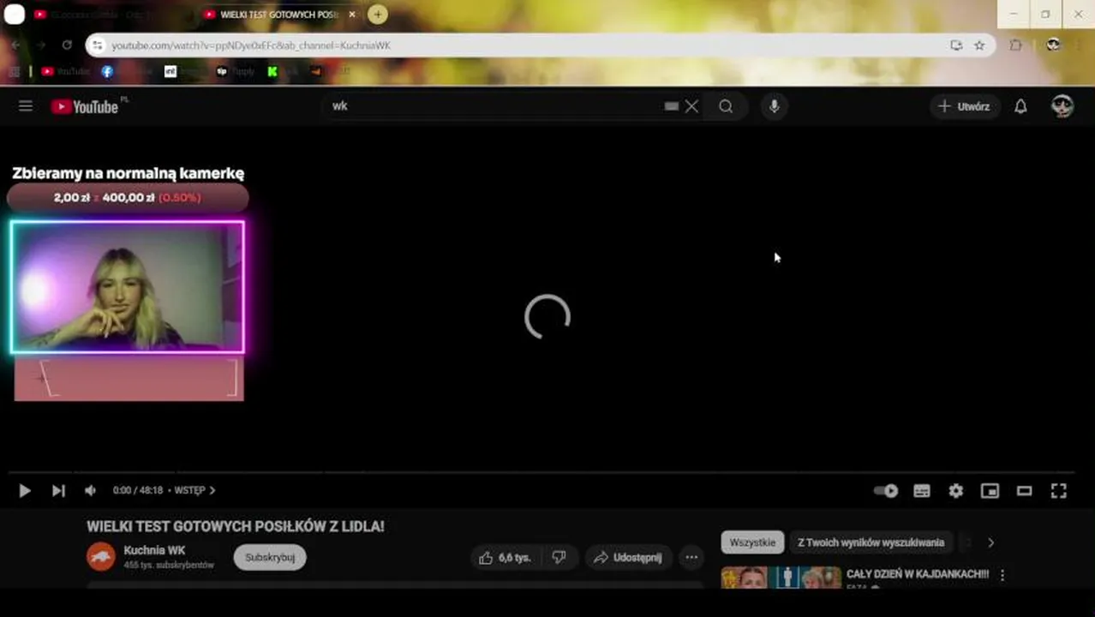Open browser profile avatar
Viewport: 1095px width, 617px height.
coord(1053,45)
